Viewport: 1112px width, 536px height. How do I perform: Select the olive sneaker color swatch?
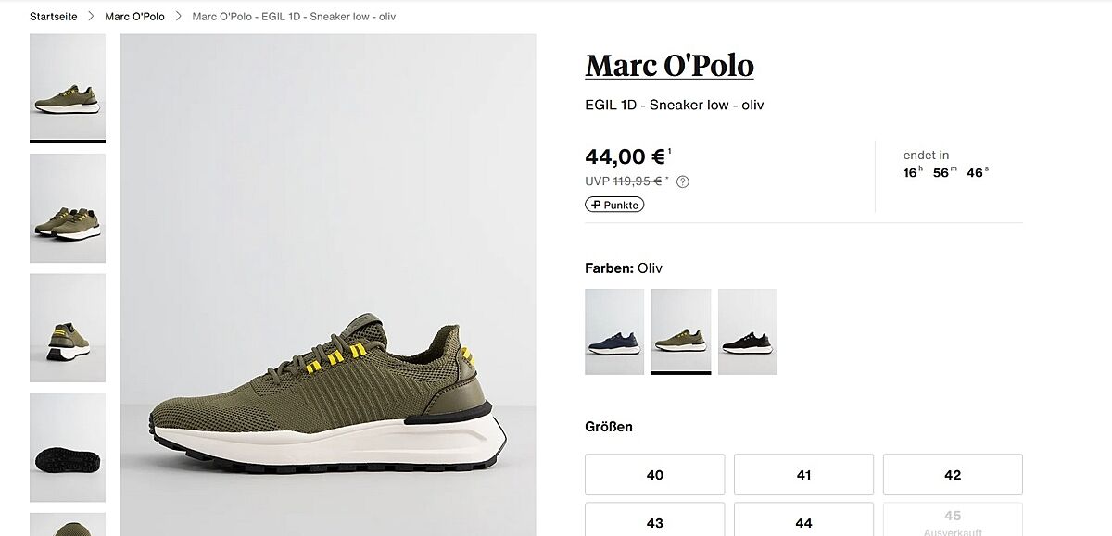(681, 331)
